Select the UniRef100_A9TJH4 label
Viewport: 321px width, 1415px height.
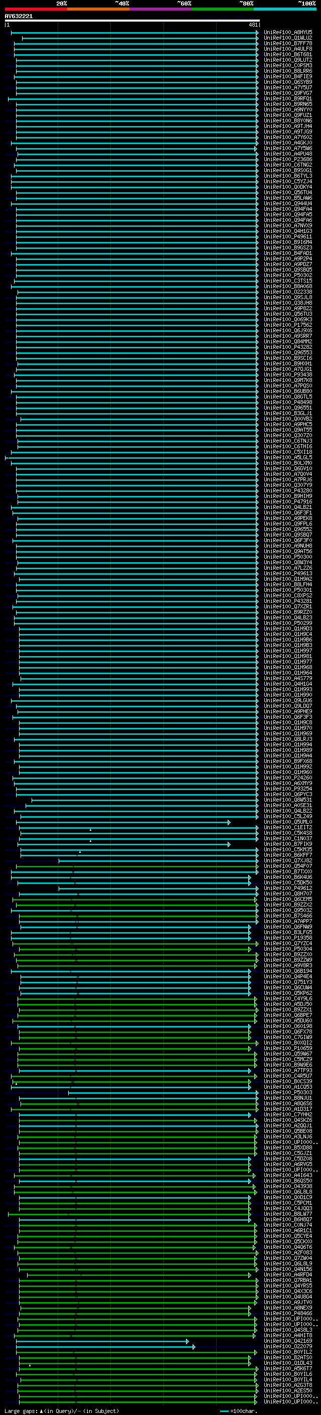(x=288, y=126)
